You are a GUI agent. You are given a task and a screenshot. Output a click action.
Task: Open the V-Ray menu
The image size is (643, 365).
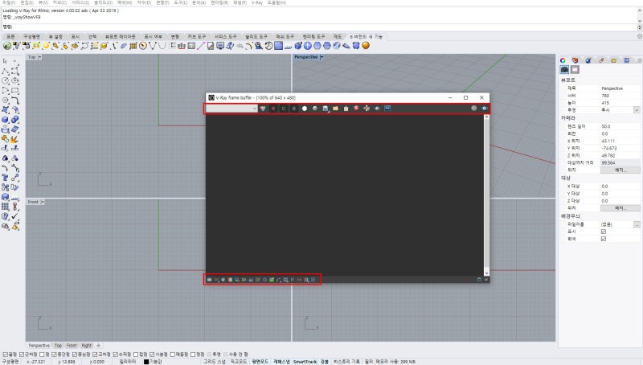257,2
